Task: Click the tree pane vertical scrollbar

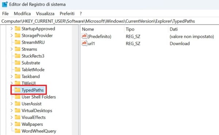Action: pyautogui.click(x=75, y=80)
